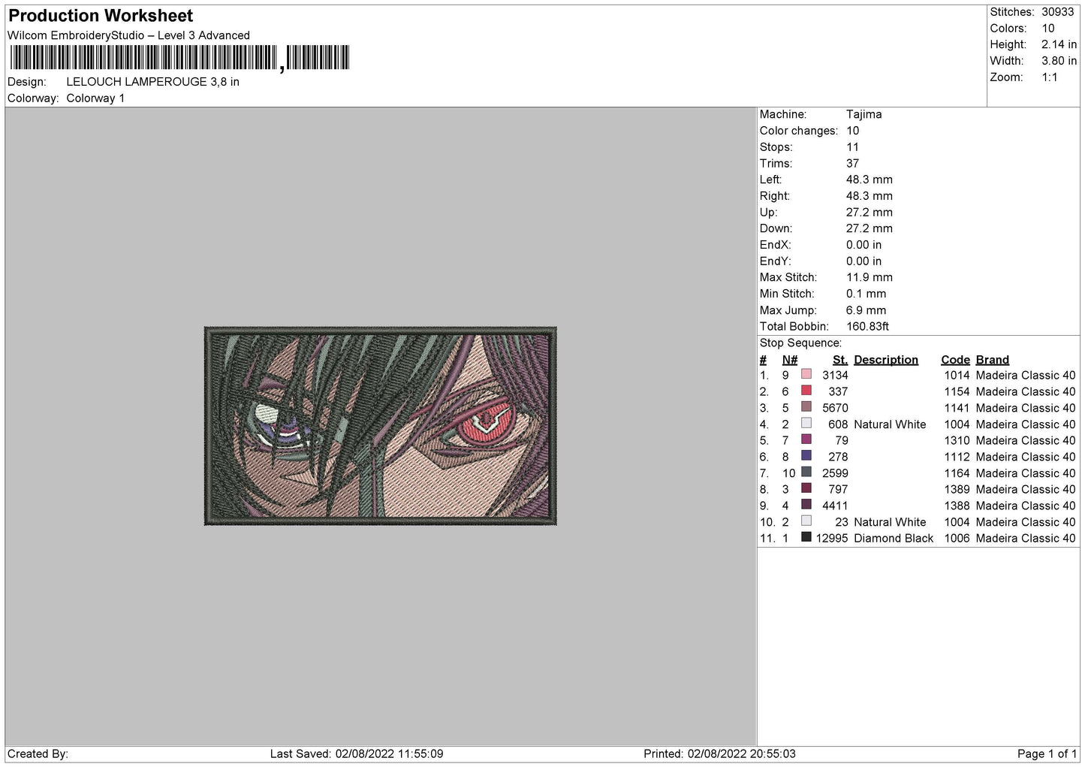Click the stitch count 12995

click(x=832, y=539)
